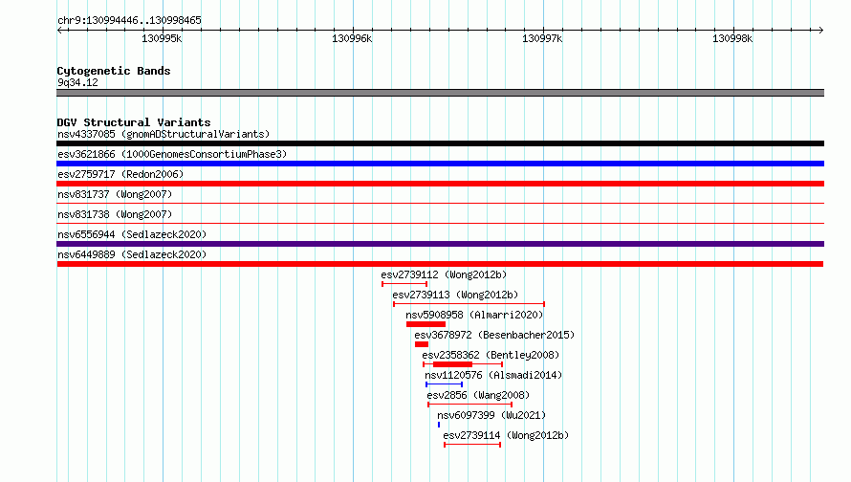Image resolution: width=851 pixels, height=482 pixels.
Task: Click the right arrowhead of the ruler
Action: pos(821,30)
